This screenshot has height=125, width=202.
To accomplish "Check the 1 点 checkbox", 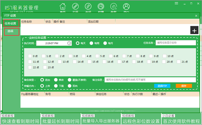I will 43,56.
